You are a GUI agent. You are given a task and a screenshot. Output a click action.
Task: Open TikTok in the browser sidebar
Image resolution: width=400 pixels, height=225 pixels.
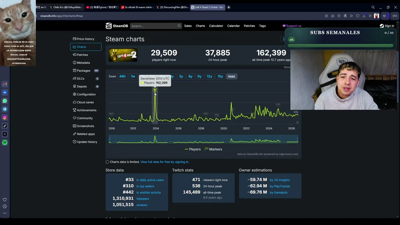(5, 126)
